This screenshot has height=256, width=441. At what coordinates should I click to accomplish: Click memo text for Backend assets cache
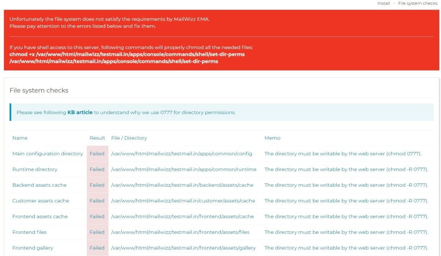(x=346, y=185)
